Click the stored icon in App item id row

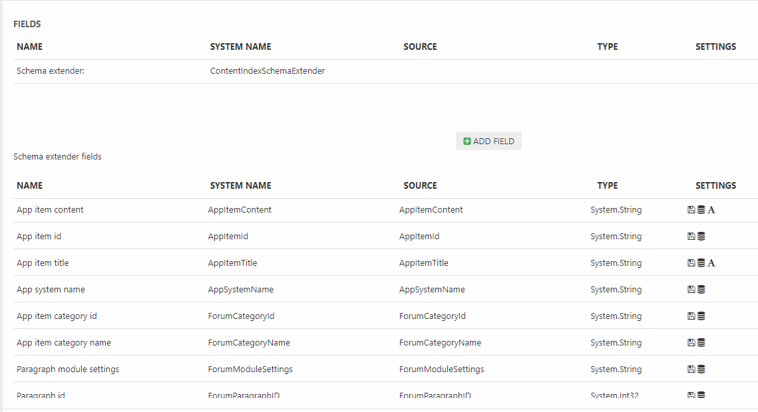pyautogui.click(x=691, y=237)
